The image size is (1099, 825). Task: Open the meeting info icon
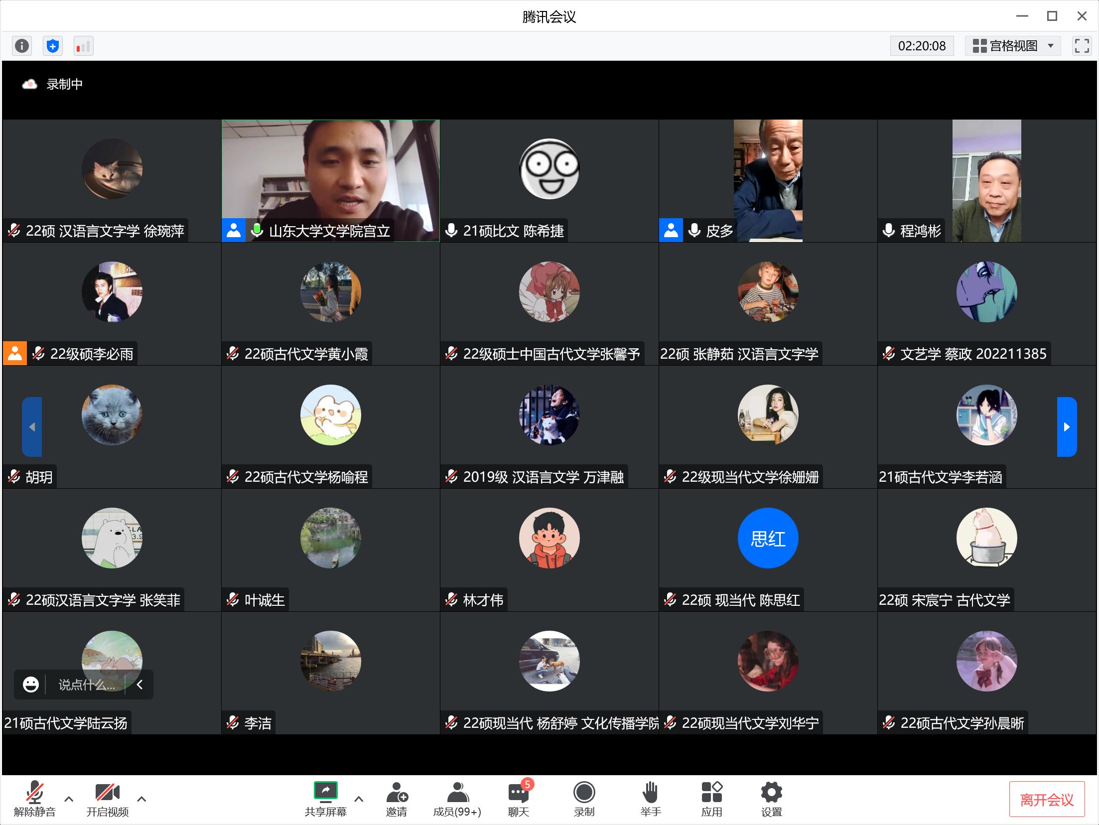click(x=21, y=46)
